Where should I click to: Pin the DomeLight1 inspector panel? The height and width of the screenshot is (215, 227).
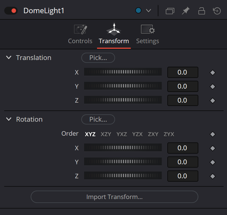coord(186,11)
